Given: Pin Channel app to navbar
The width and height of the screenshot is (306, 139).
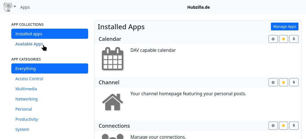Looking at the screenshot, I should point(294,83).
